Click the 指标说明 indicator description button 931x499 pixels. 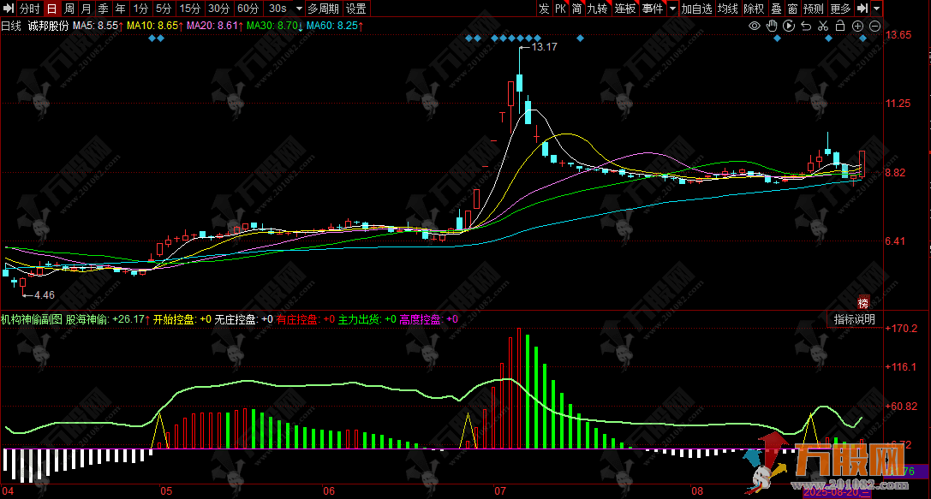tap(855, 319)
